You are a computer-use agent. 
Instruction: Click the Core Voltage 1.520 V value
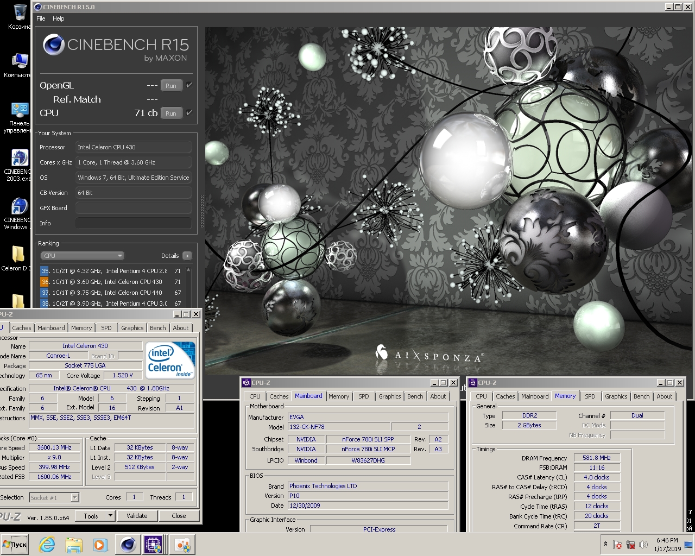(x=123, y=375)
